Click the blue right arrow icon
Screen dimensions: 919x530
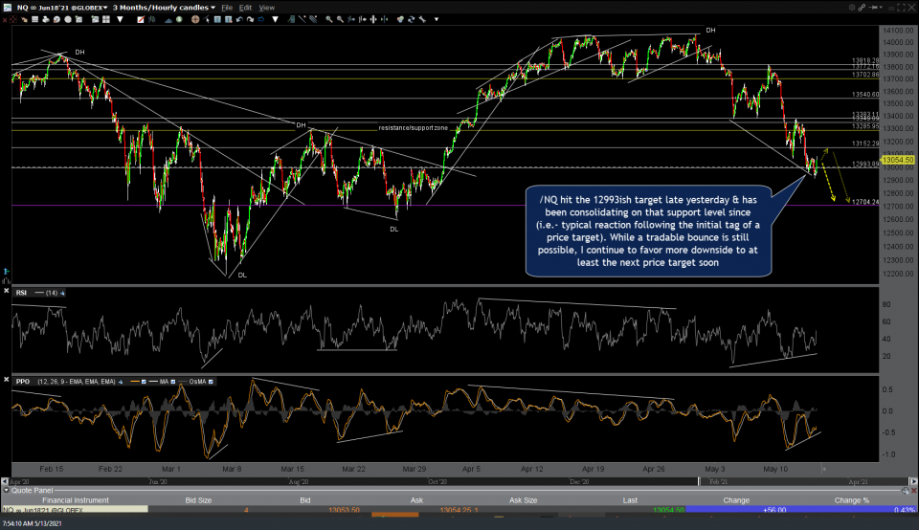pyautogui.click(x=260, y=19)
